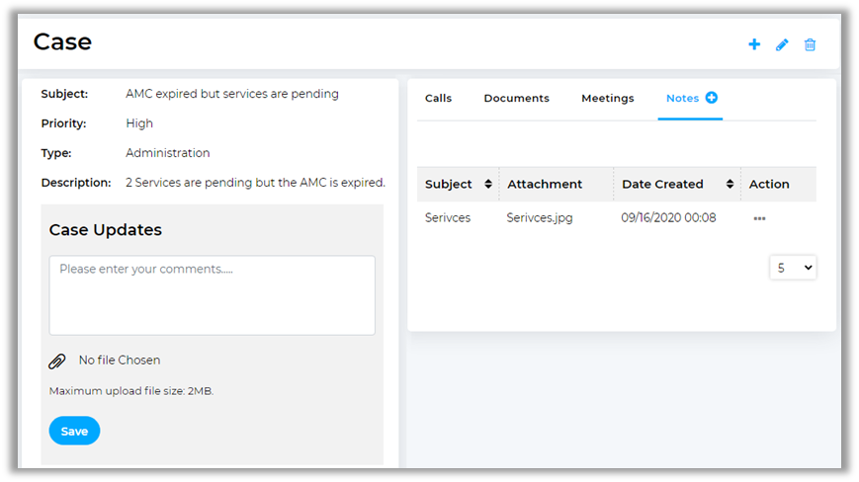Go to the Meetings tab
The image size is (859, 482).
(607, 98)
